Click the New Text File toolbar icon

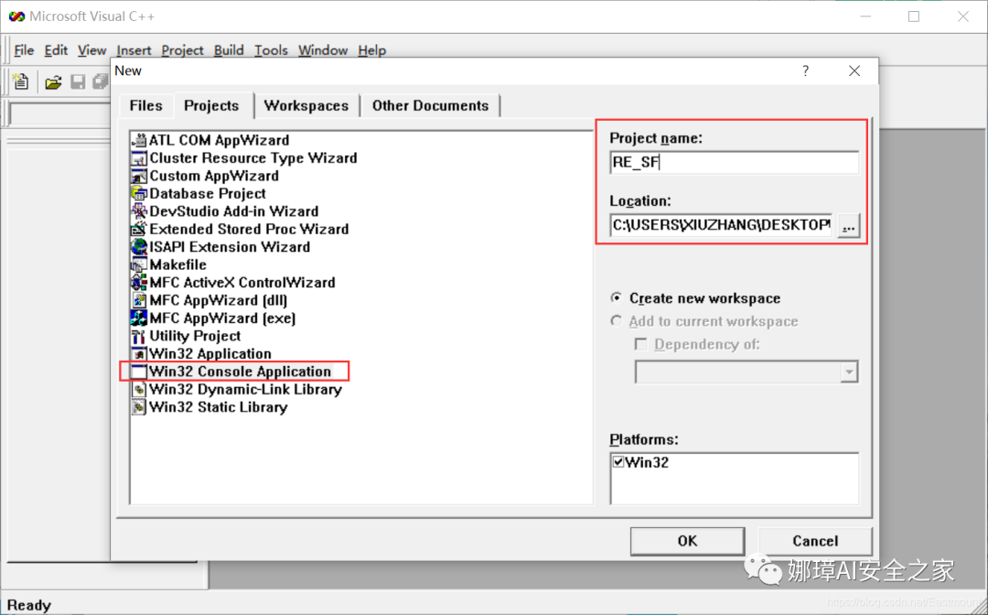(21, 81)
